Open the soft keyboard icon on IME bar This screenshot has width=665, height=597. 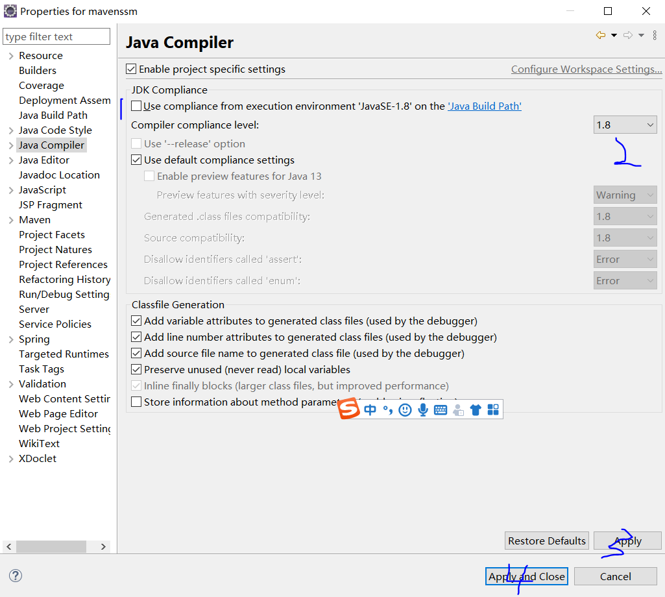(441, 410)
